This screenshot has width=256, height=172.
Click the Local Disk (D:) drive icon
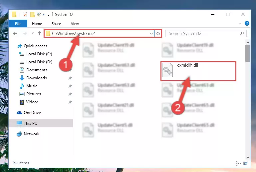(22, 63)
